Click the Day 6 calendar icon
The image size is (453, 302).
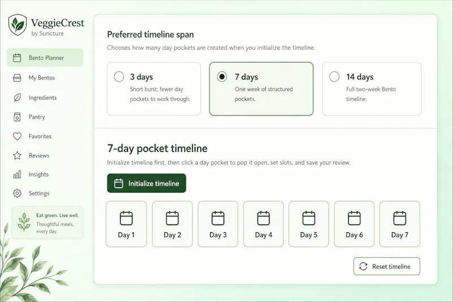click(x=354, y=218)
